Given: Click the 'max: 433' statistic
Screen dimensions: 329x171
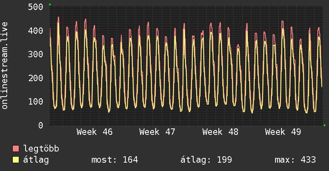Looking at the screenshot, I should [x=295, y=160].
